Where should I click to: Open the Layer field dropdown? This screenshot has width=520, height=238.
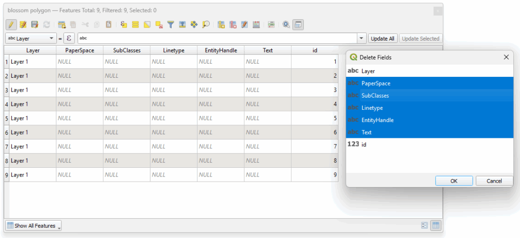(x=30, y=38)
